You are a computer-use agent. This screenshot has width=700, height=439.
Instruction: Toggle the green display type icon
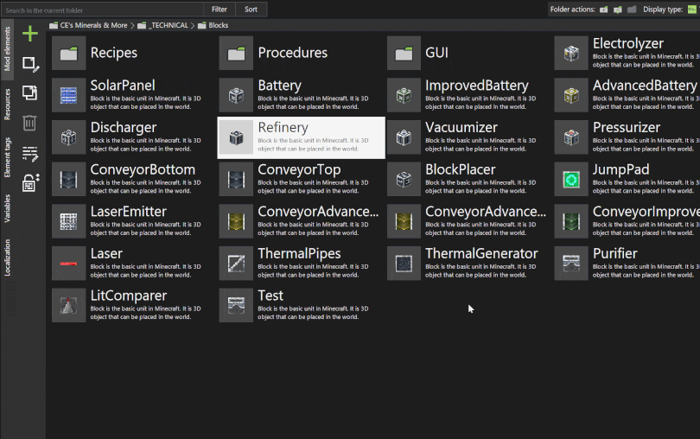coord(692,10)
